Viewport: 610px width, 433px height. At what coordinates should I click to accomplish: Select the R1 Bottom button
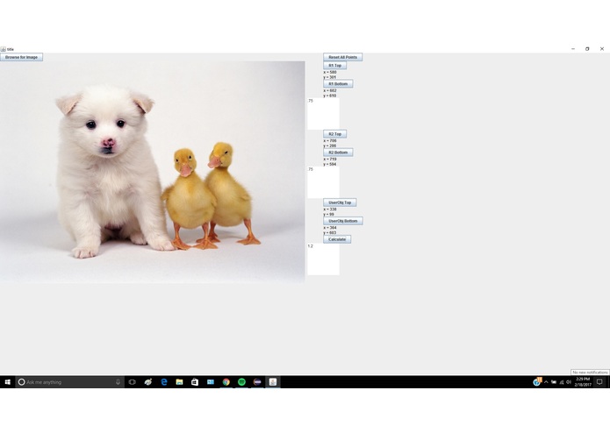[x=338, y=84]
